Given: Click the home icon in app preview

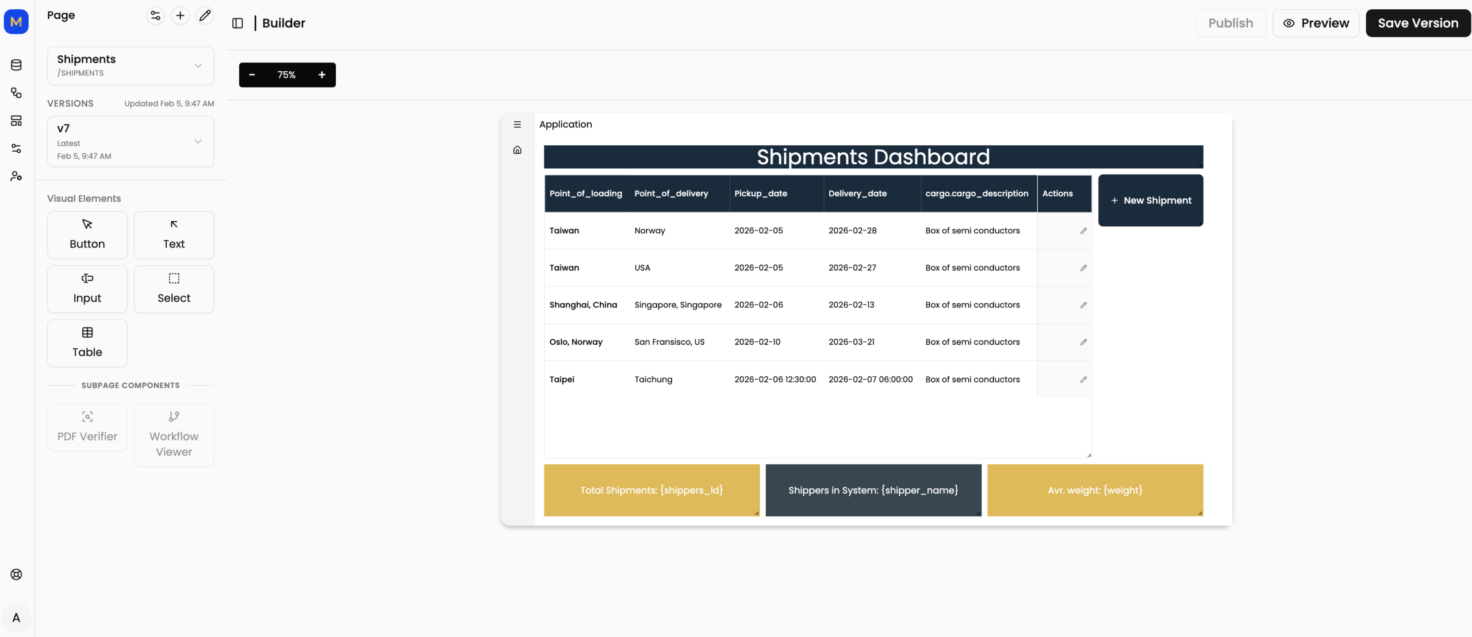Looking at the screenshot, I should click(517, 150).
